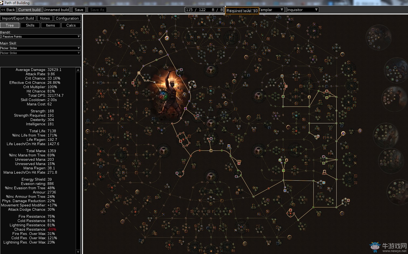Click the Total DPS: 321774.7 stat
This screenshot has width=408, height=254.
(x=46, y=95)
